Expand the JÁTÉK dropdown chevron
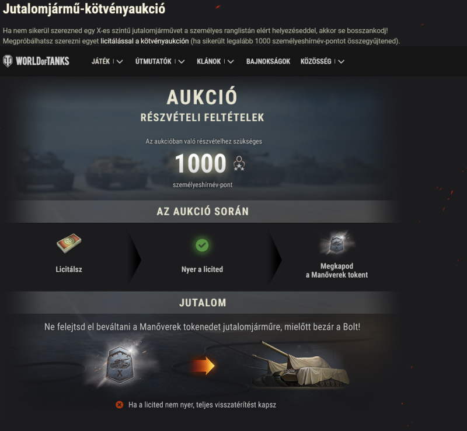Screen dimensions: 467x431 (120, 62)
